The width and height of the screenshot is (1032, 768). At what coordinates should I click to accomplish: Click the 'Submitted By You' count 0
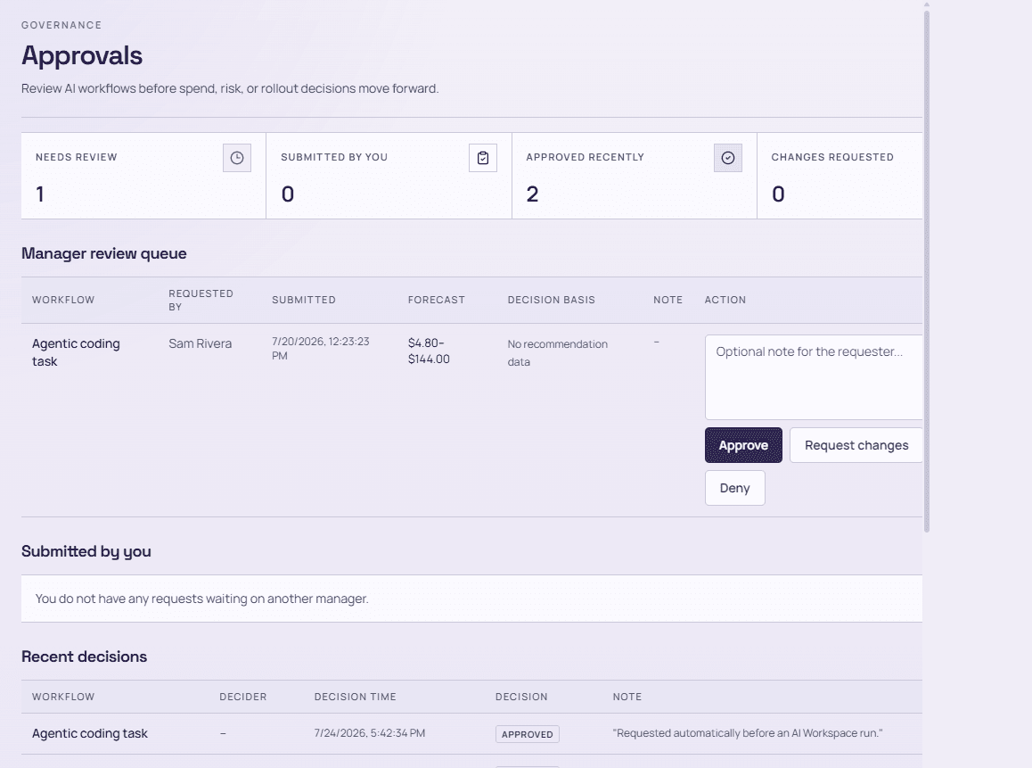pyautogui.click(x=288, y=194)
